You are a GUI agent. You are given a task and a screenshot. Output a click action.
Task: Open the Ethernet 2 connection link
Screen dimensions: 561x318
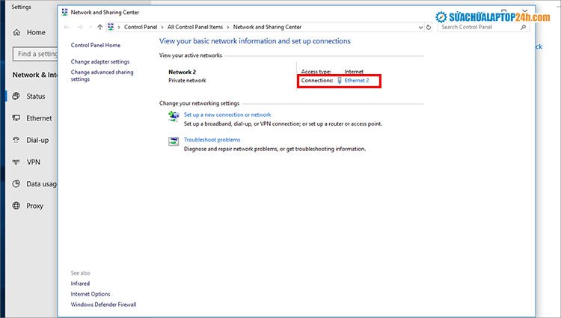(x=356, y=80)
